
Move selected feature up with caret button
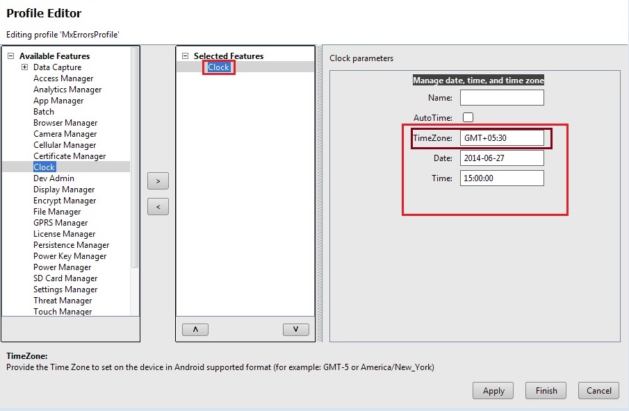coord(195,330)
